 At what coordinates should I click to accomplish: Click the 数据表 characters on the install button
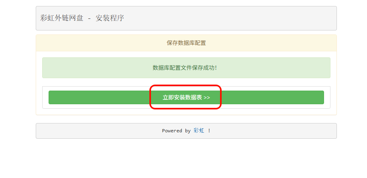click(x=194, y=98)
